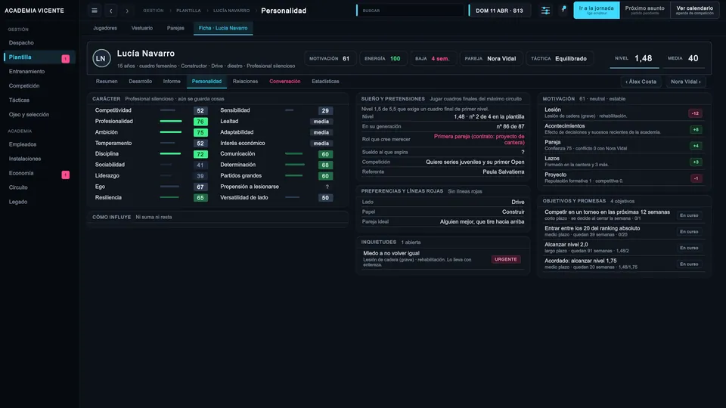Go to previous player Álex Costa
The width and height of the screenshot is (726, 408).
(641, 82)
